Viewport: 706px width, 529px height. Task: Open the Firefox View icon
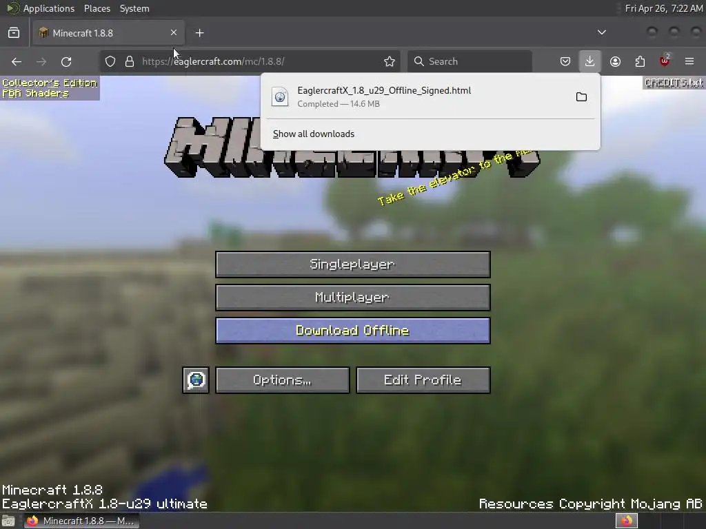point(14,33)
